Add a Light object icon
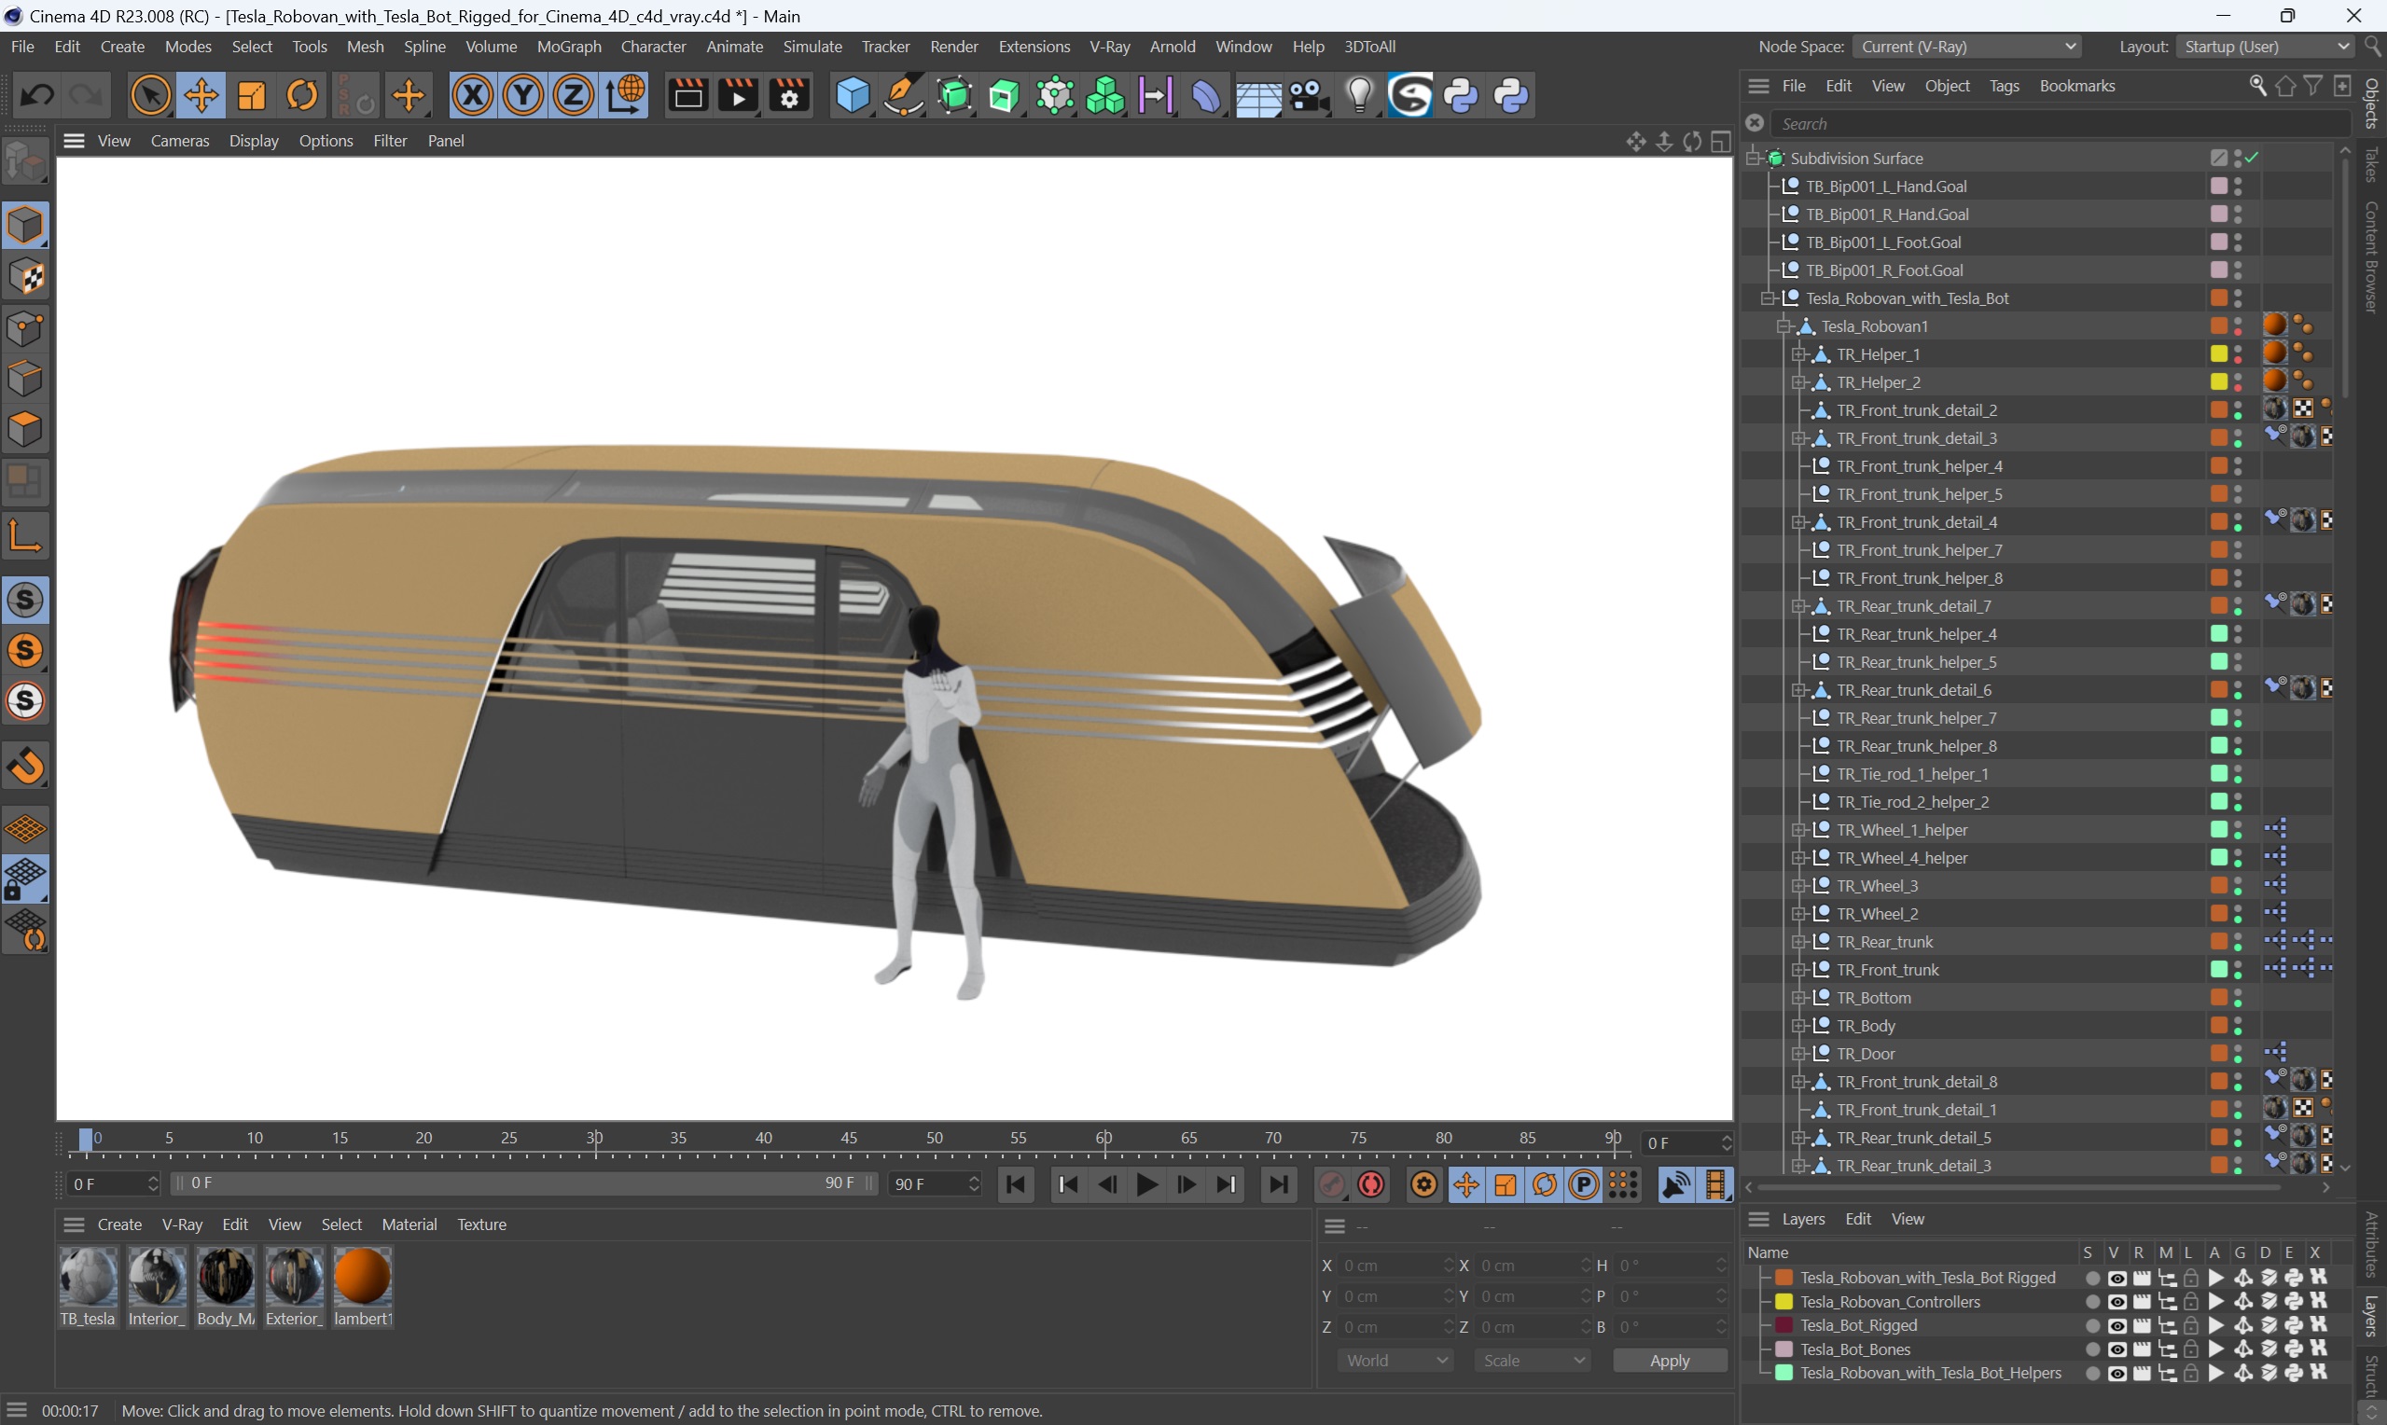Image resolution: width=2387 pixels, height=1425 pixels. click(x=1360, y=95)
